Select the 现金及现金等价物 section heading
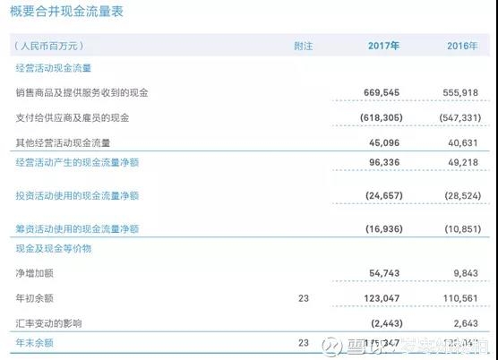 coord(54,249)
